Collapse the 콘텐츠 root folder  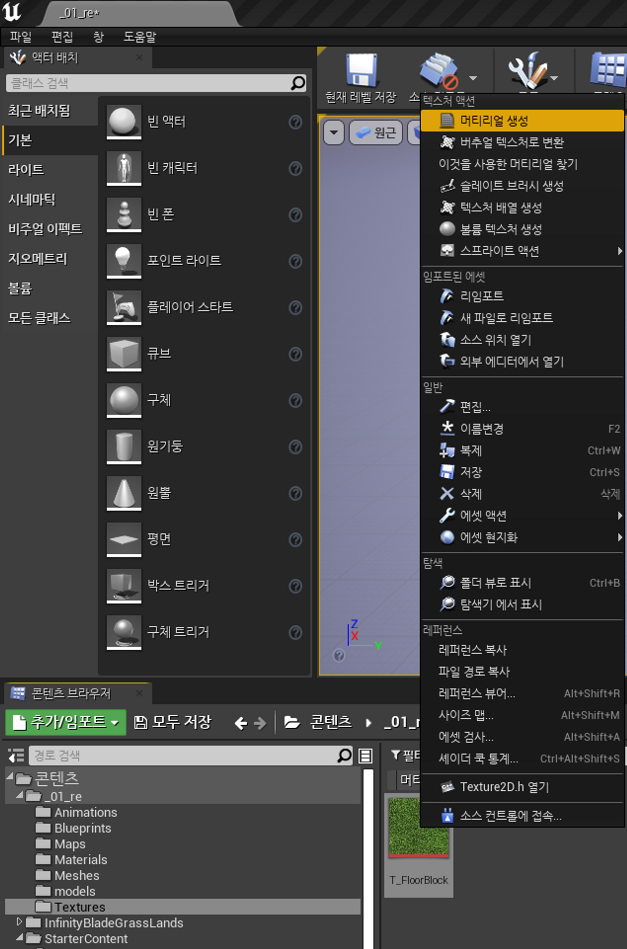10,776
